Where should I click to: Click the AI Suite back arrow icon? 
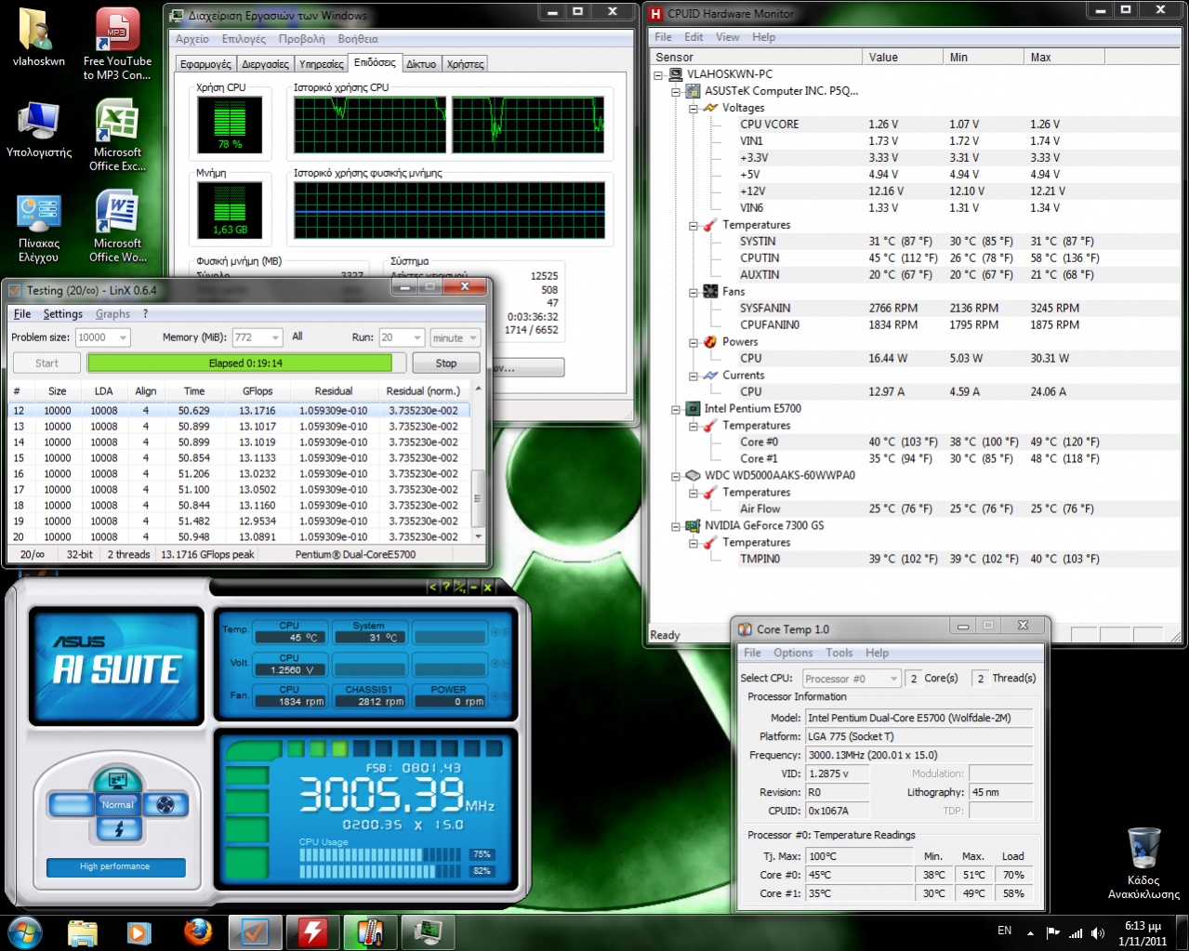pos(432,587)
